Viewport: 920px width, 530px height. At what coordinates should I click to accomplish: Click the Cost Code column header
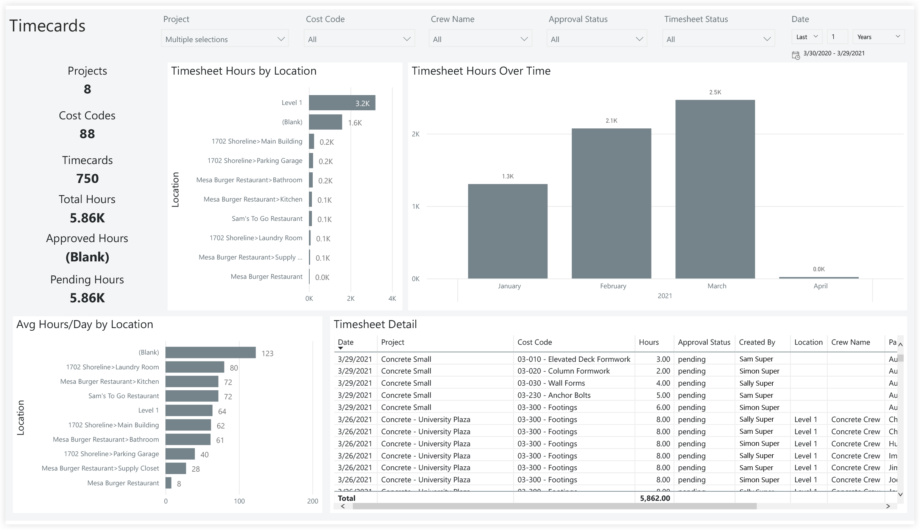[535, 342]
